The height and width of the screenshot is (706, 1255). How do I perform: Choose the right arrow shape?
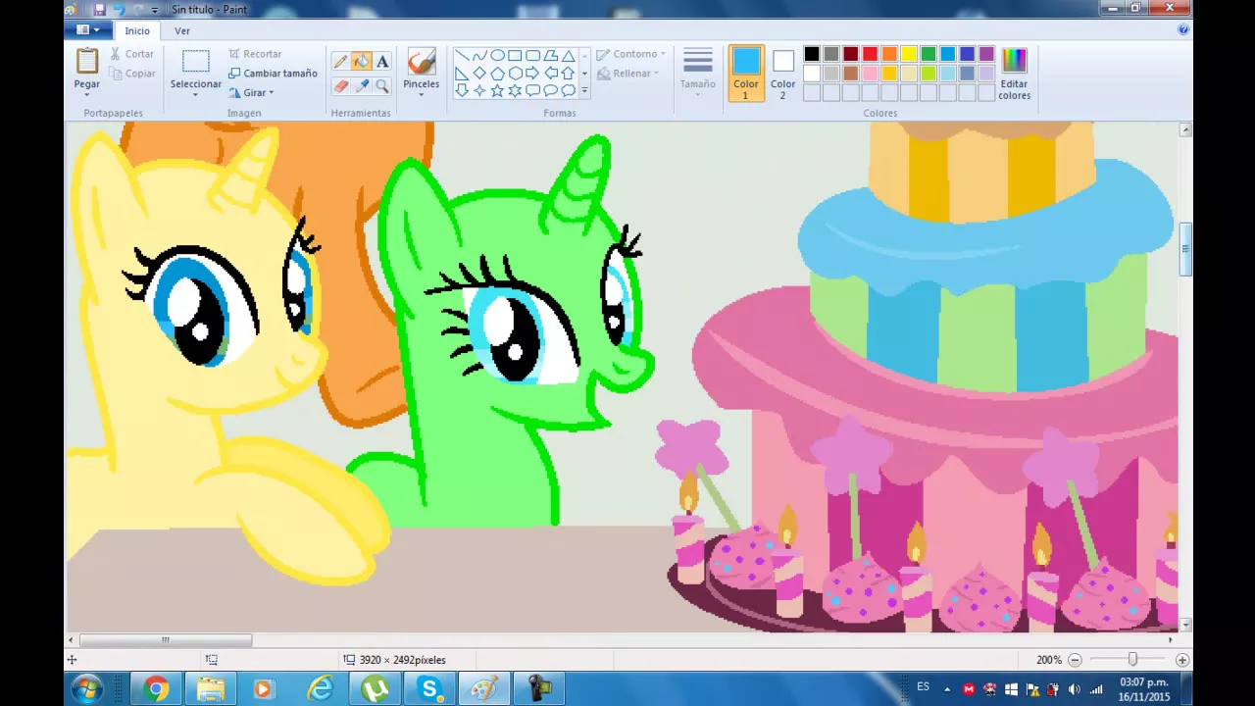[x=532, y=74]
